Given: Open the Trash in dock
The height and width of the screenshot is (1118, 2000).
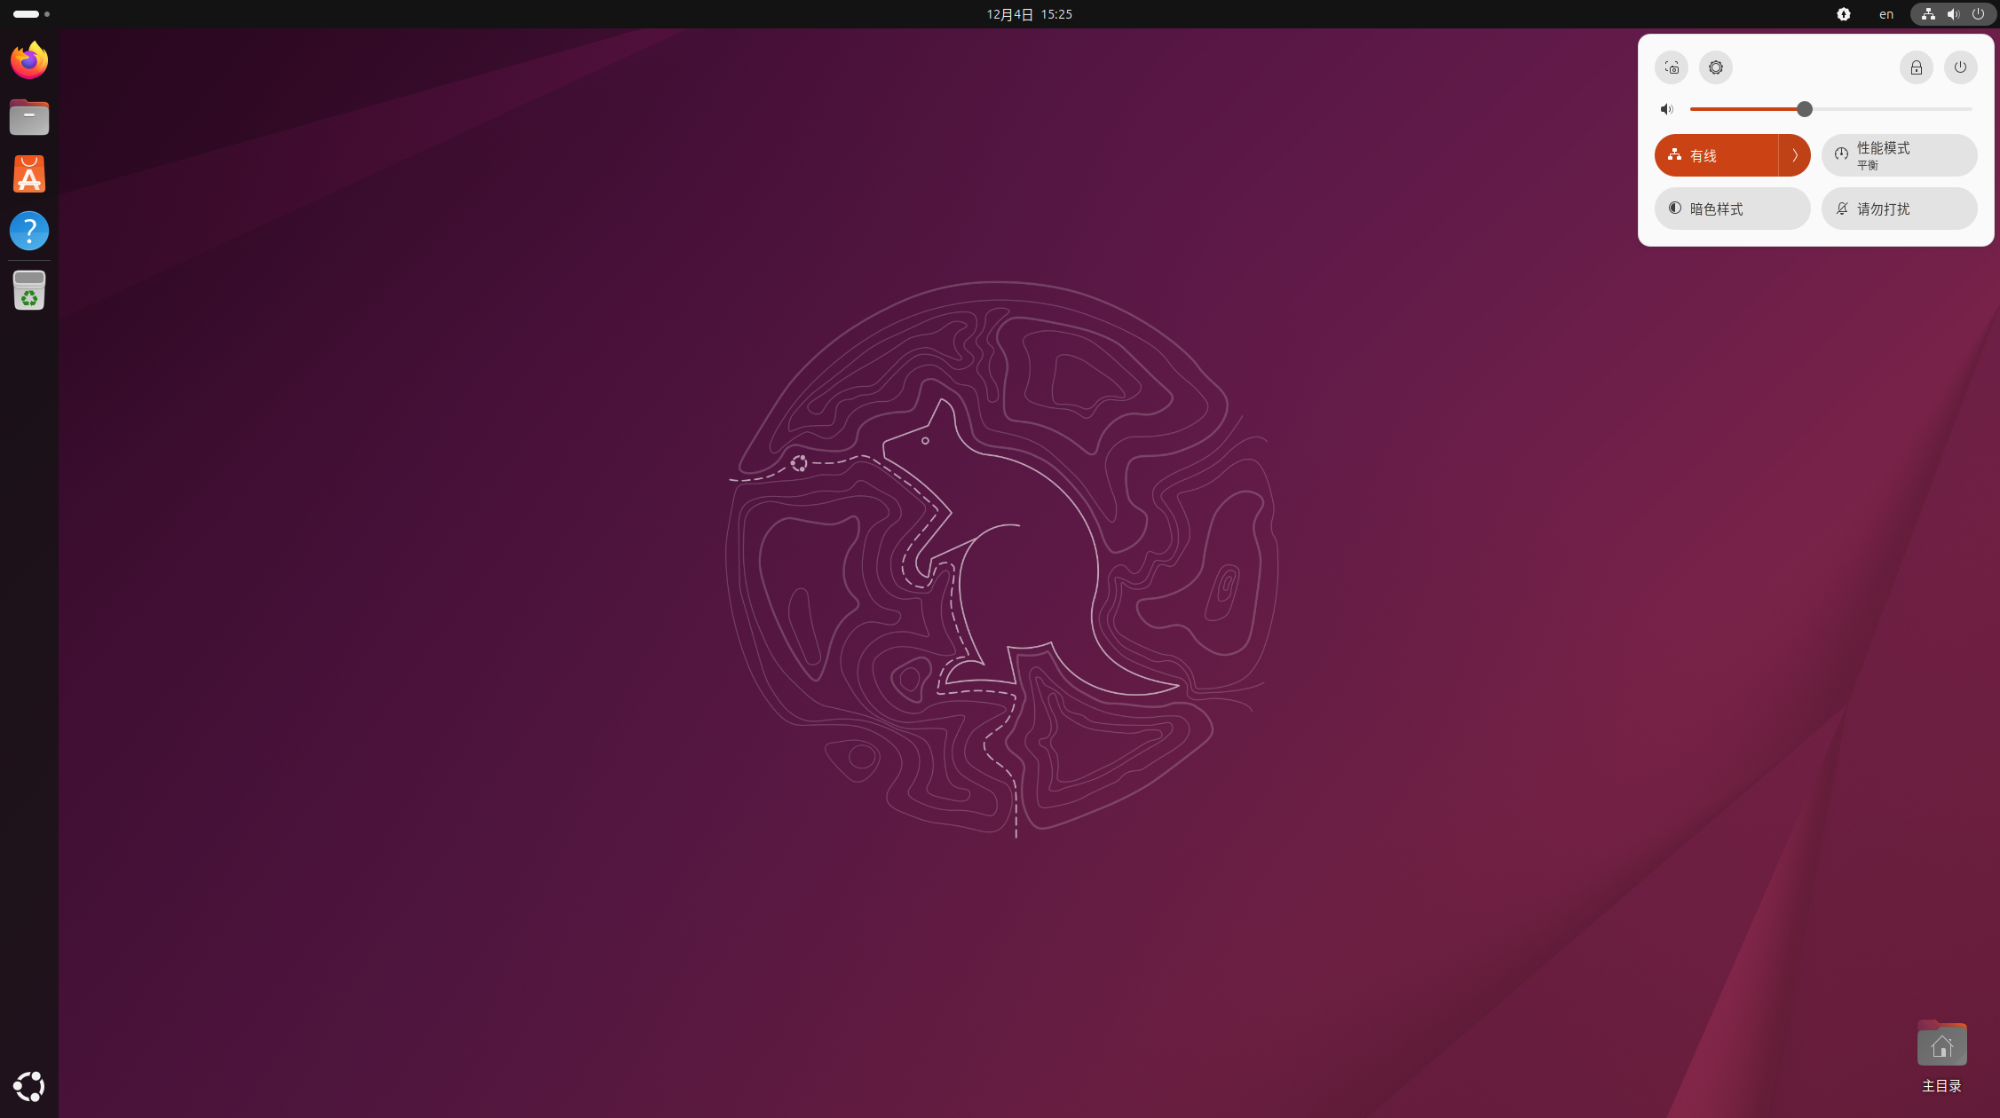Looking at the screenshot, I should pyautogui.click(x=29, y=290).
